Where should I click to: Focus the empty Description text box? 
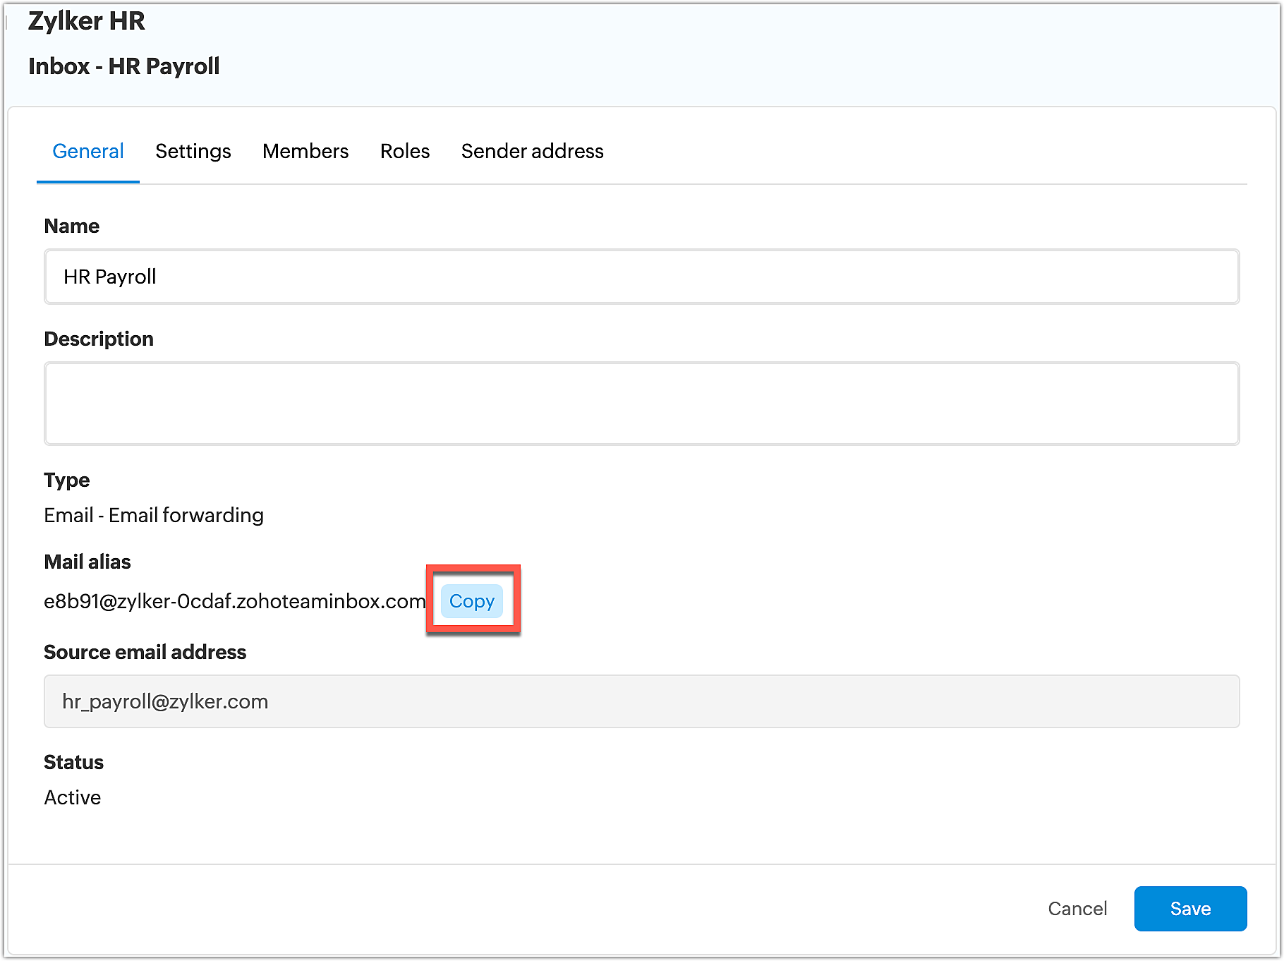pos(641,404)
